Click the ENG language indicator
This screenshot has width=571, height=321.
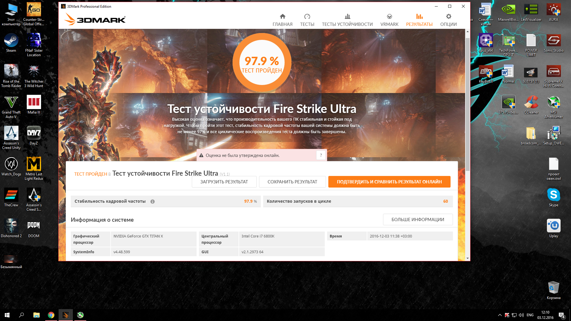point(530,315)
